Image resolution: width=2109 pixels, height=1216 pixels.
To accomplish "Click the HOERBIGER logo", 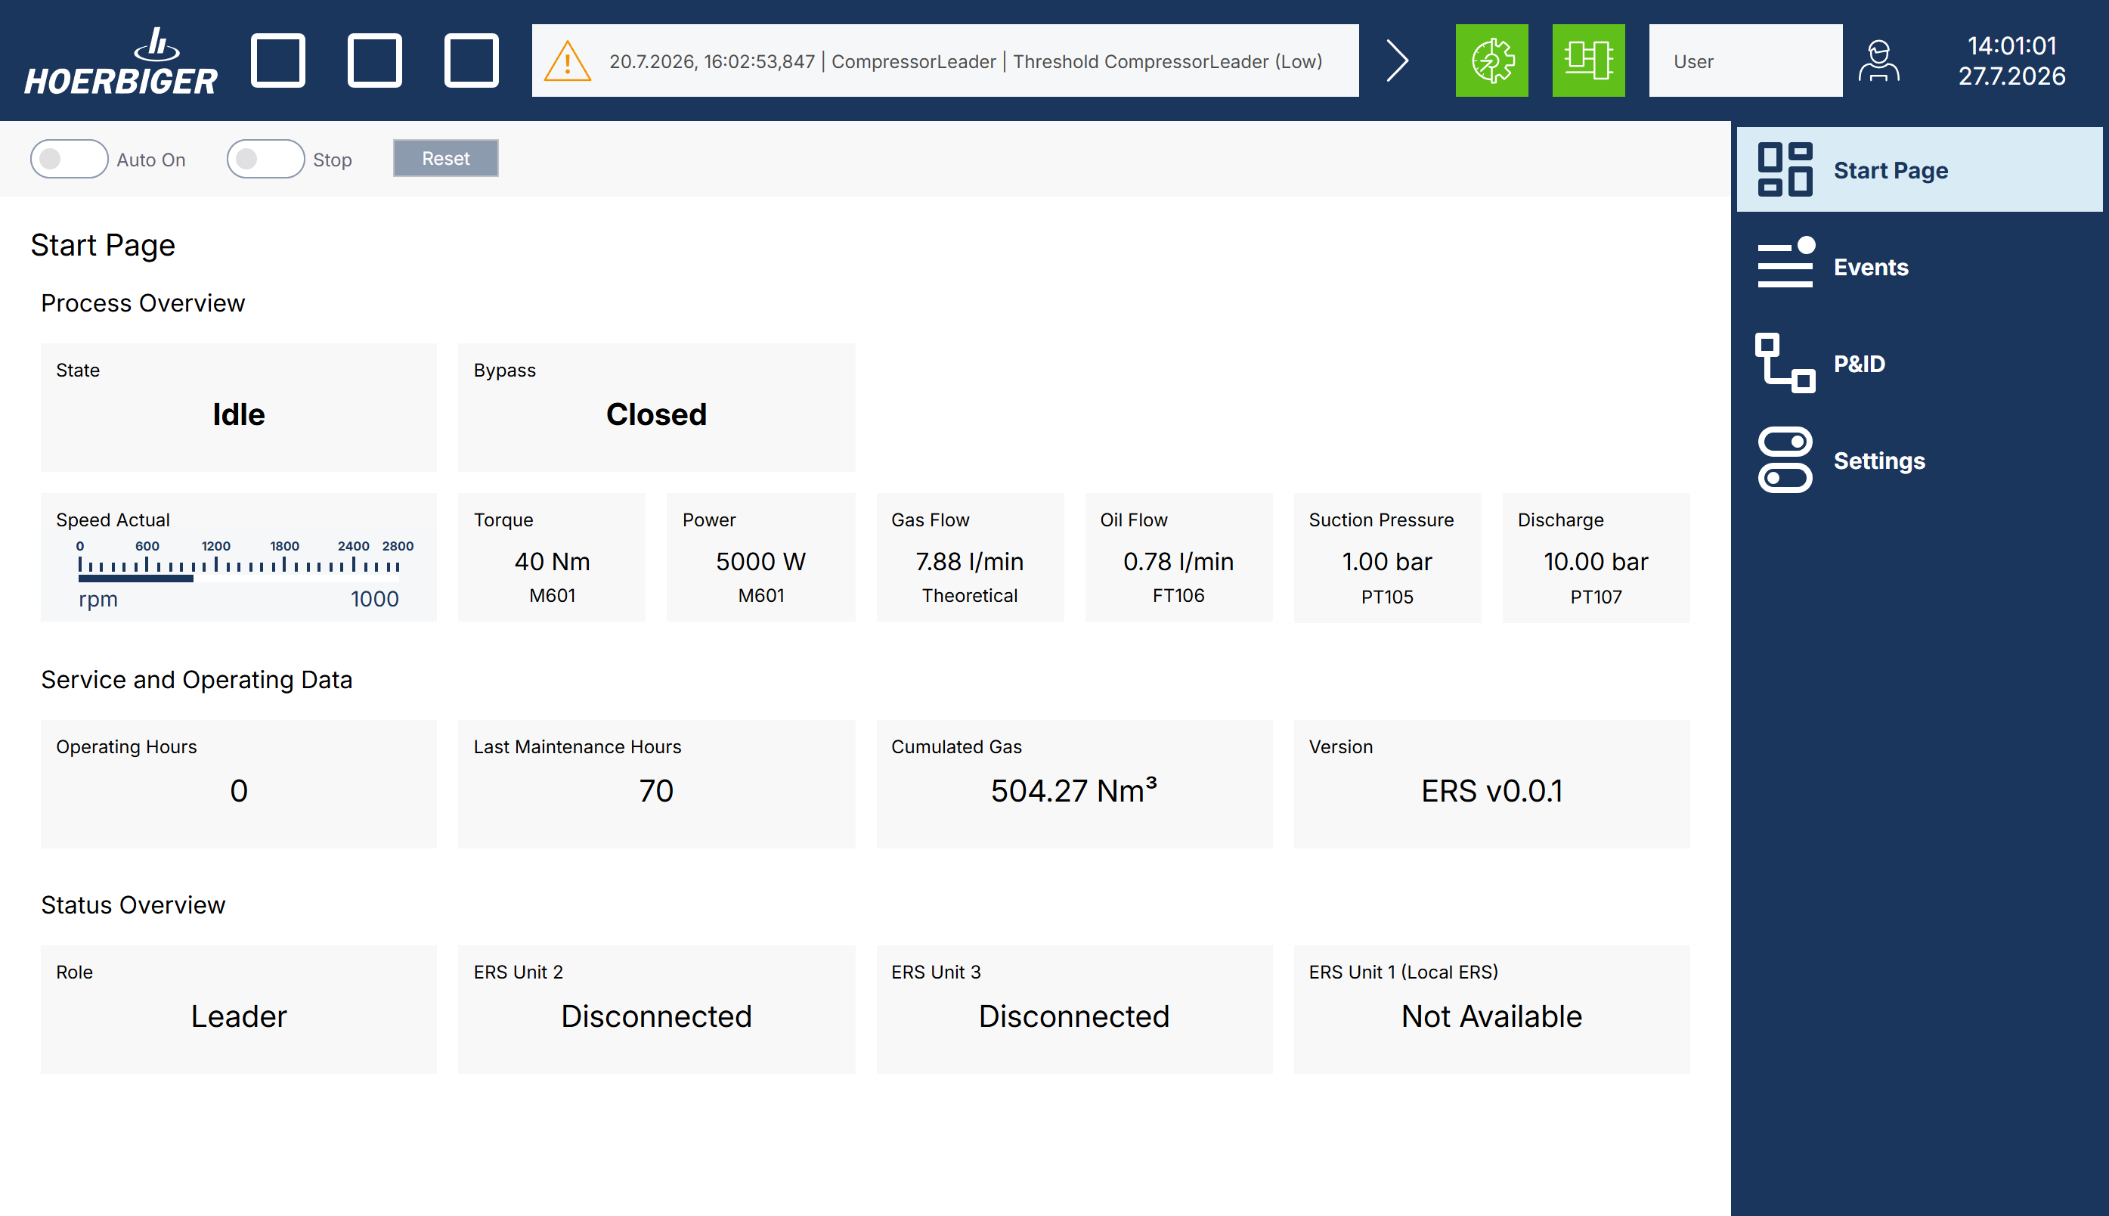I will point(121,61).
